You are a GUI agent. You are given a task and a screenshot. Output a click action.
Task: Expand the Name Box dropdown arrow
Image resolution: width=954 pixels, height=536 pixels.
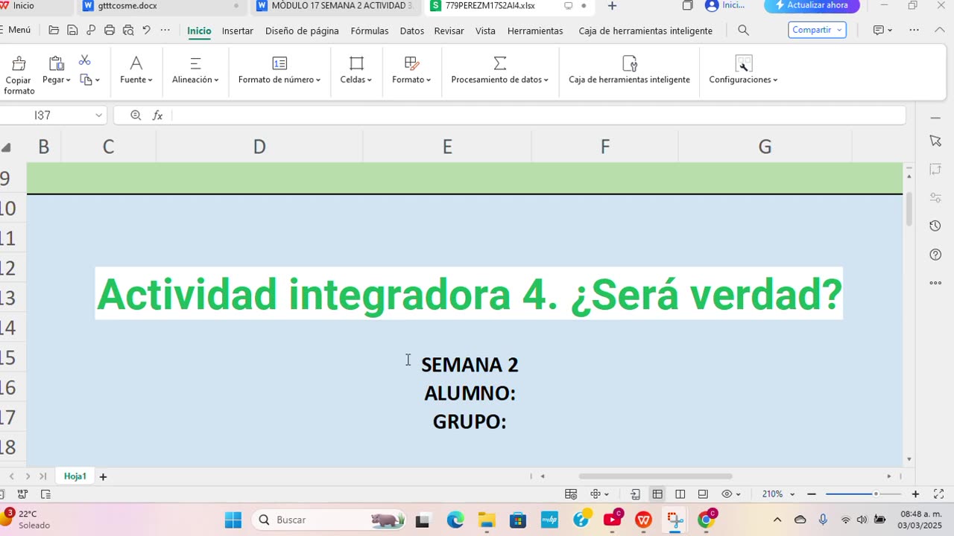[98, 115]
